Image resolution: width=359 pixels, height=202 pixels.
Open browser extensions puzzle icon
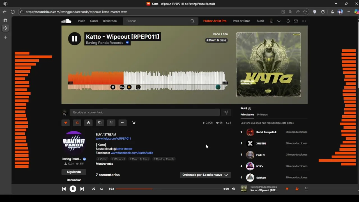pyautogui.click(x=323, y=12)
